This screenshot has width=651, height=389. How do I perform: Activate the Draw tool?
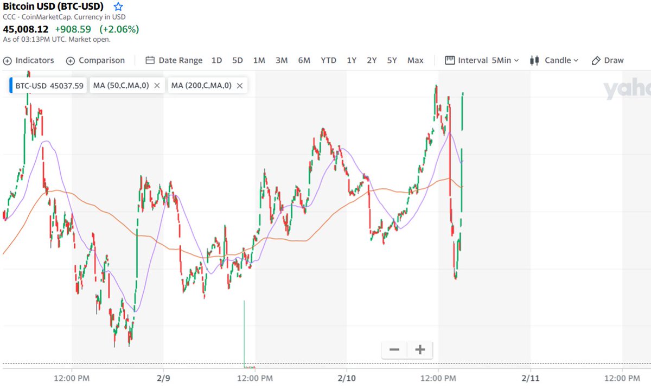tap(608, 60)
